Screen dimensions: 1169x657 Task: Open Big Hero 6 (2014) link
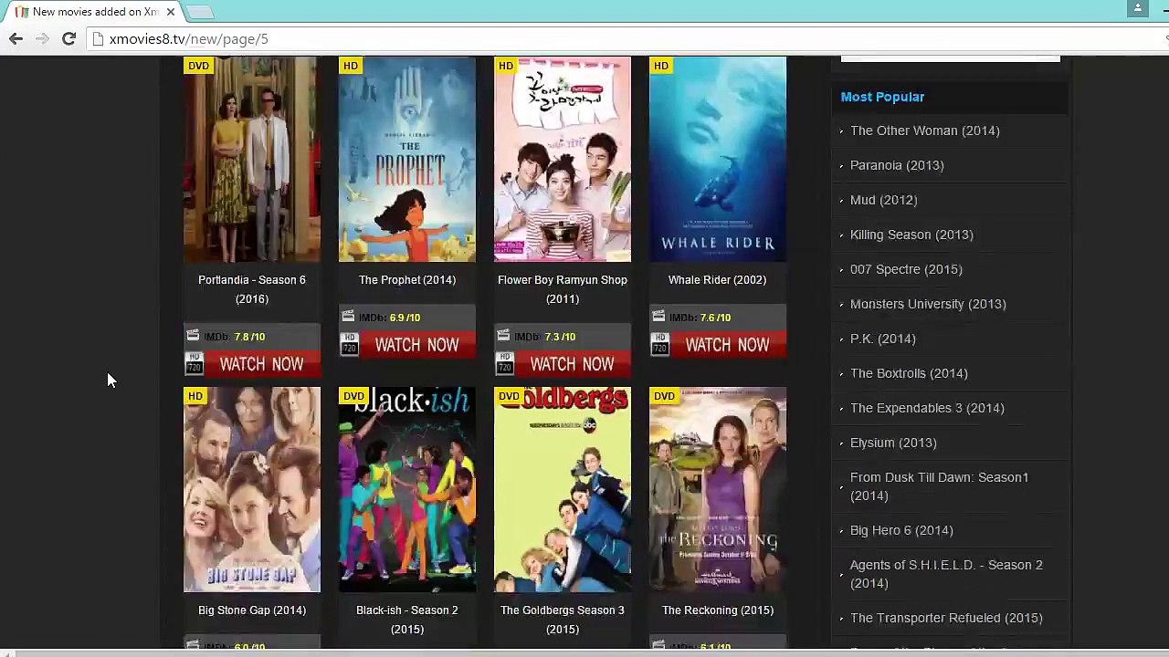[901, 530]
